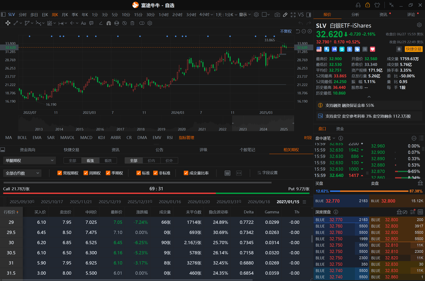The width and height of the screenshot is (425, 281).
Task: Select 价外 out-of-the-money filter
Action: (x=169, y=160)
